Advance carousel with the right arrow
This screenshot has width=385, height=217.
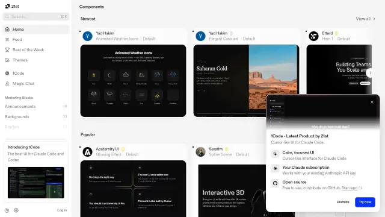click(x=371, y=73)
